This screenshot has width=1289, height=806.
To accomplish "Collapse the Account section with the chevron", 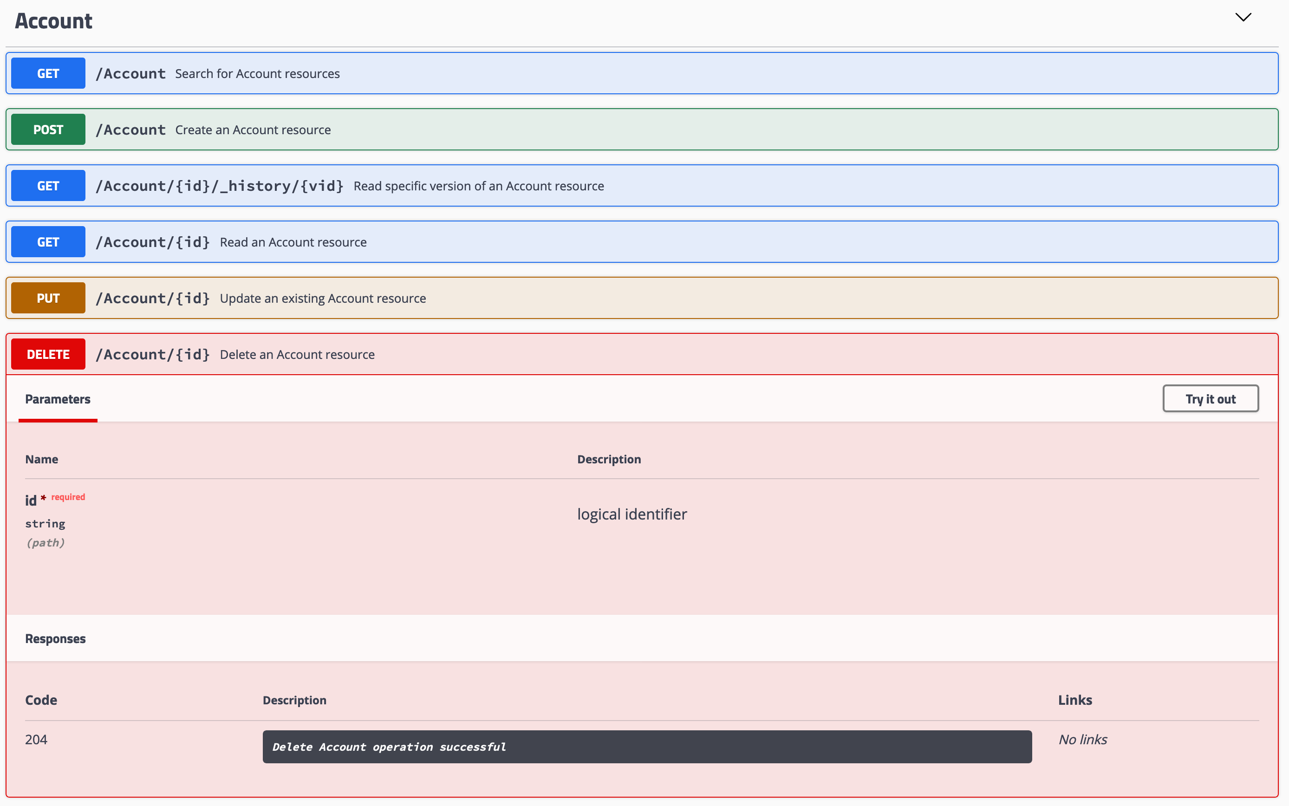I will tap(1243, 17).
